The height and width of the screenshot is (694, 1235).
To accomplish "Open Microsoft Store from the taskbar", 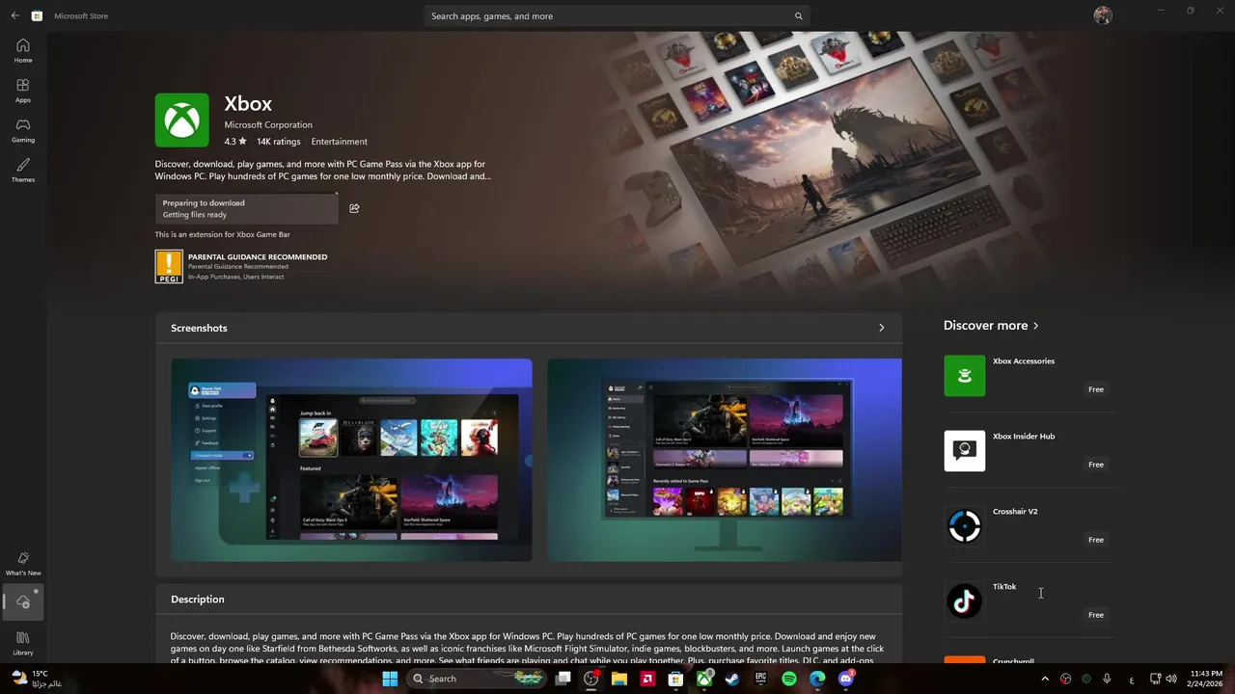I will coord(676,679).
